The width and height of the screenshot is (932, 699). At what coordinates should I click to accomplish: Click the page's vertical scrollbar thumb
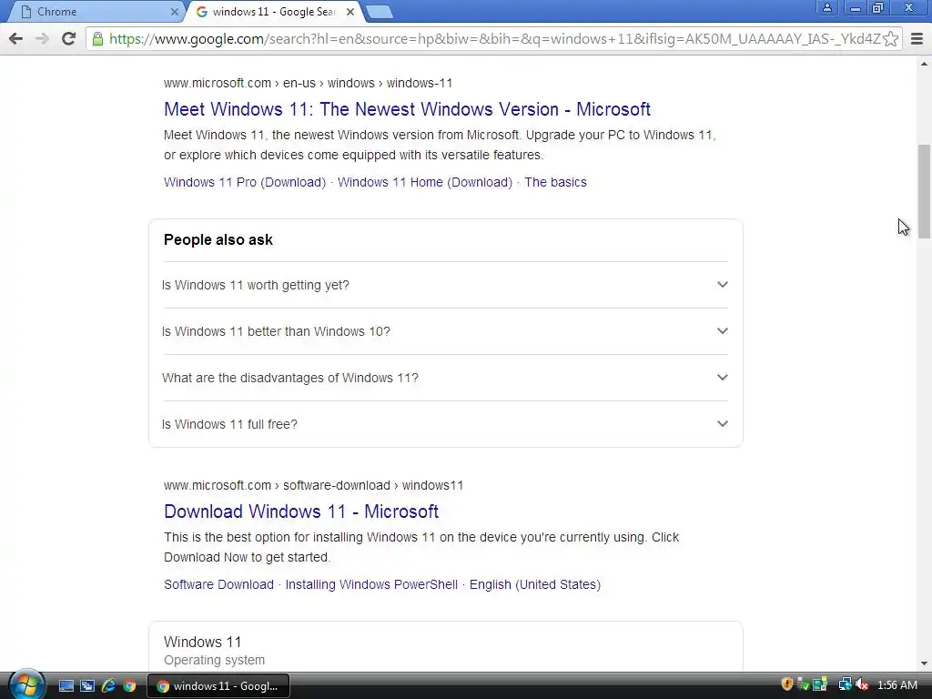point(924,191)
